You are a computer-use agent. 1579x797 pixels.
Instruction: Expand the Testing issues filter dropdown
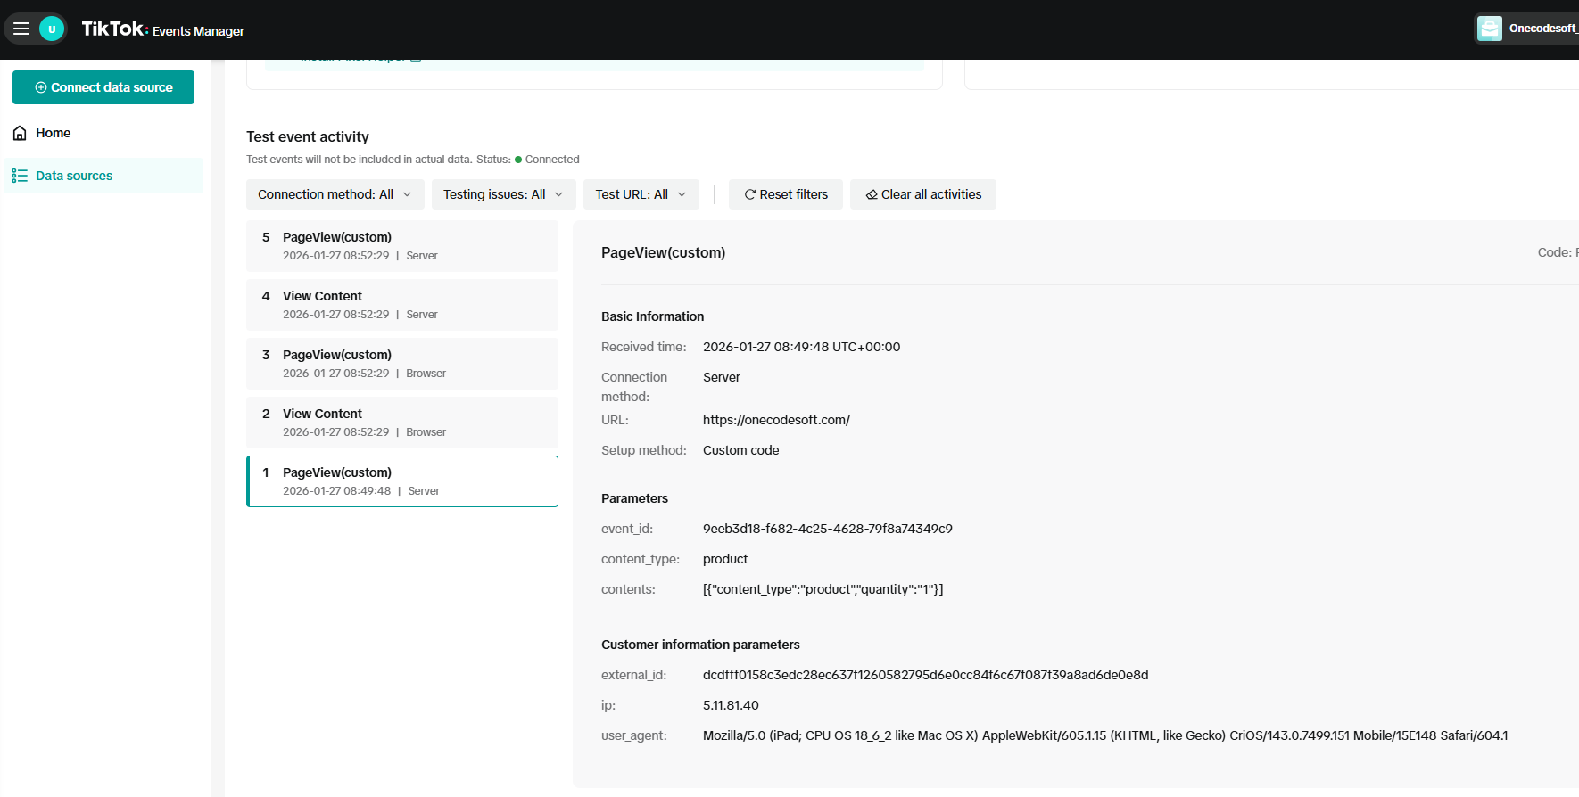(x=504, y=194)
